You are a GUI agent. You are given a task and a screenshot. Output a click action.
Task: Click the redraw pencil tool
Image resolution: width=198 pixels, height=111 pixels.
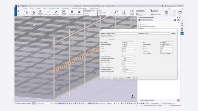(x=56, y=12)
